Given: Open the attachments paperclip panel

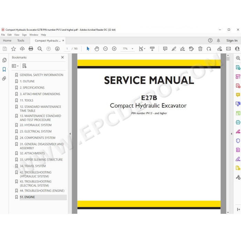Looking at the screenshot, I should (4, 78).
